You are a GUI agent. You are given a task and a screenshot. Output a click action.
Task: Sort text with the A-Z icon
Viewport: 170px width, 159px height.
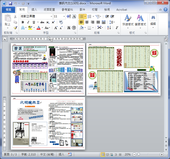point(109,27)
